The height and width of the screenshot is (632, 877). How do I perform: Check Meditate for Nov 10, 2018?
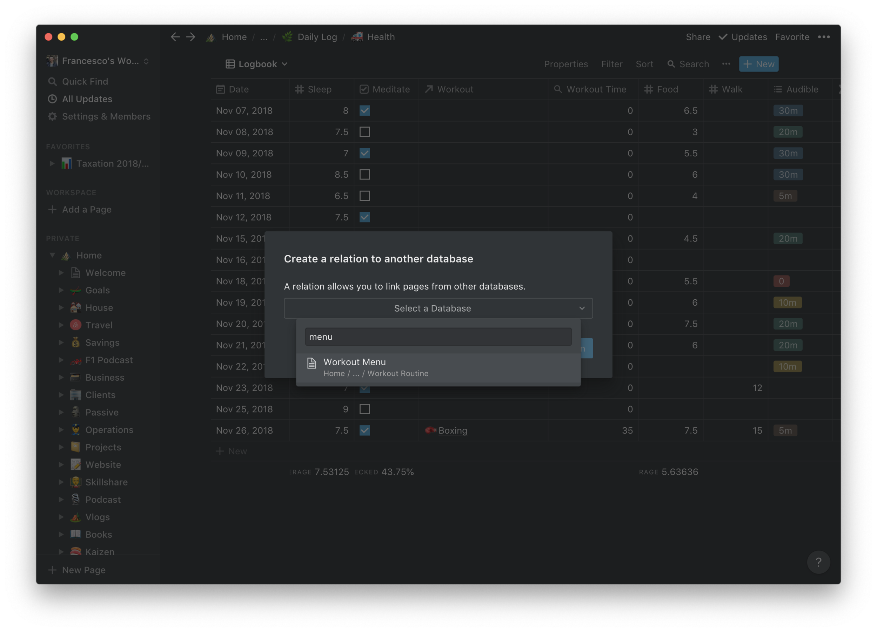pos(364,174)
